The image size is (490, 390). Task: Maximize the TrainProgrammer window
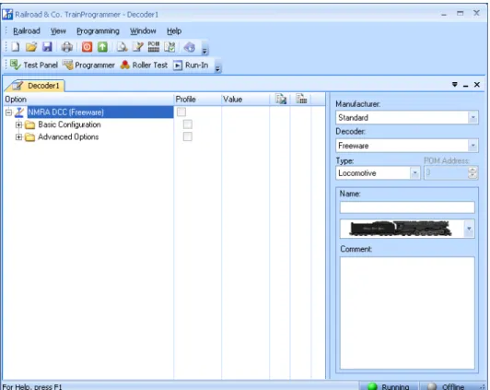(x=460, y=13)
